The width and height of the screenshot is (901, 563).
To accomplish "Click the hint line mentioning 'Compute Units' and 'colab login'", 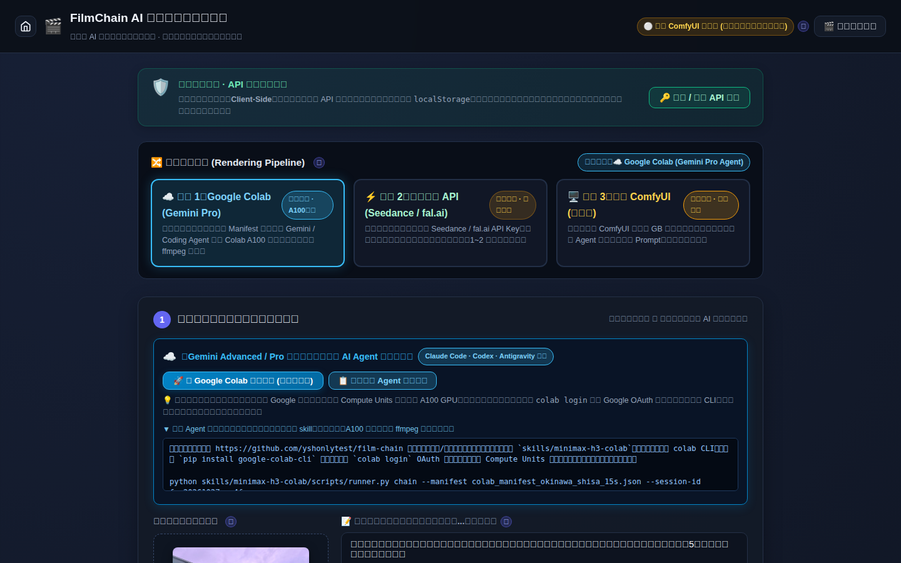I will [x=448, y=406].
